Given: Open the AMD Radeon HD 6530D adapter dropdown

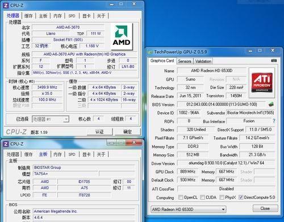Looking at the screenshot, I should click(189, 209).
